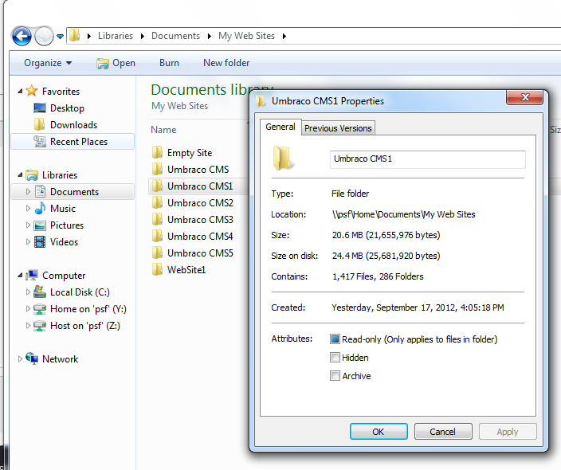The height and width of the screenshot is (470, 561).
Task: Go back with the blue Back arrow
Action: point(22,36)
